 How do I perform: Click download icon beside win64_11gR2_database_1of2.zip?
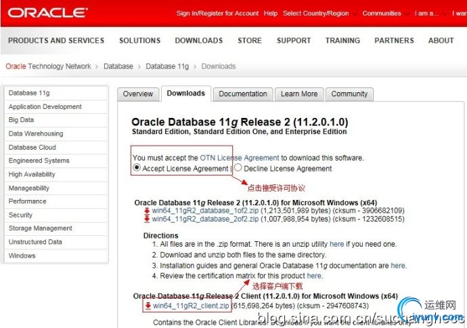147,211
